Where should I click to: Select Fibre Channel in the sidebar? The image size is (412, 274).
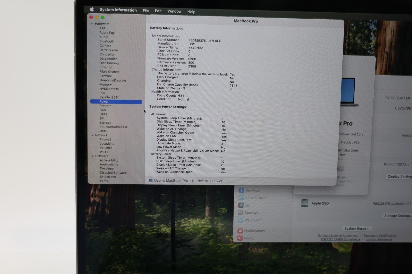pyautogui.click(x=110, y=72)
